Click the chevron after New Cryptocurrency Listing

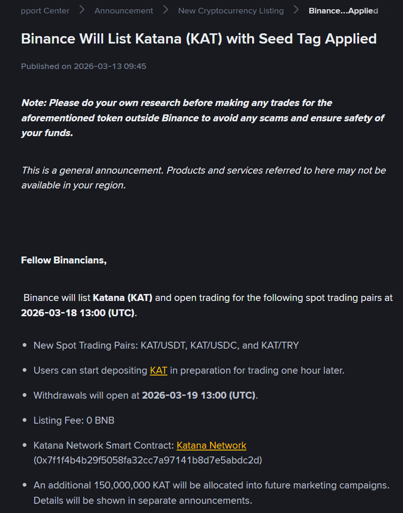pyautogui.click(x=296, y=10)
